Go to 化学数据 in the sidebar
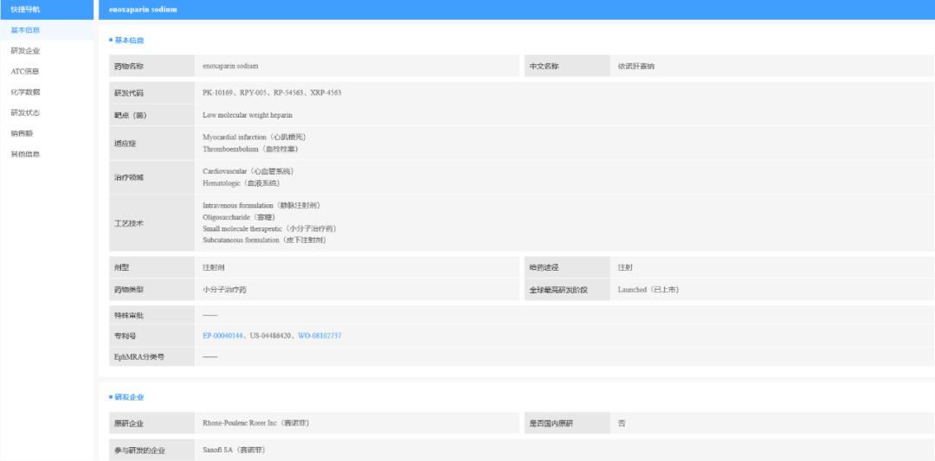Screen dimensions: 935x461 pyautogui.click(x=25, y=93)
